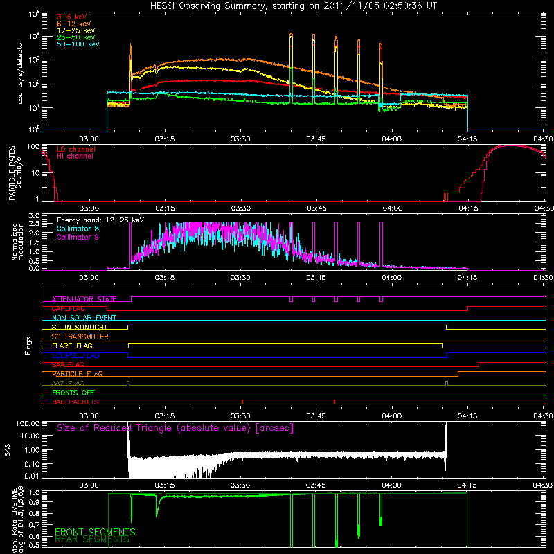Click 'Size of Reduced Triangle' panel title
Screen dimensions: 554x554
pyautogui.click(x=175, y=428)
